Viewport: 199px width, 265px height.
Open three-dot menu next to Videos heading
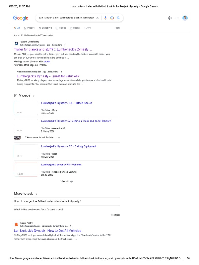pos(34,96)
